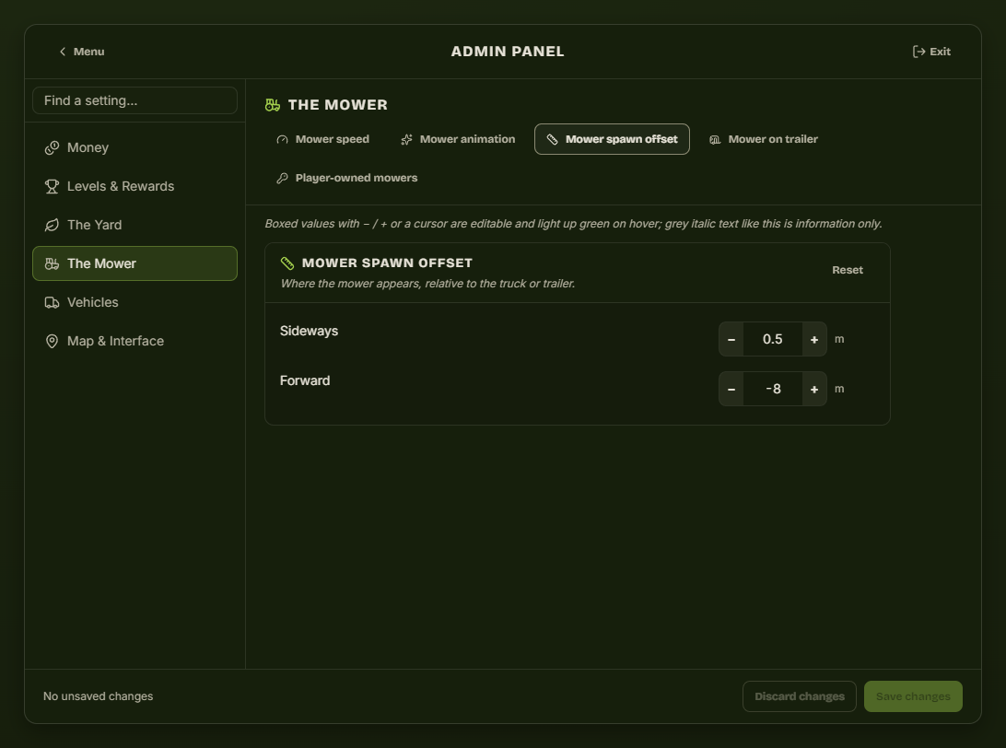Image resolution: width=1006 pixels, height=748 pixels.
Task: Click the MOWER SPAWN OFFSET card title
Action: [x=387, y=263]
